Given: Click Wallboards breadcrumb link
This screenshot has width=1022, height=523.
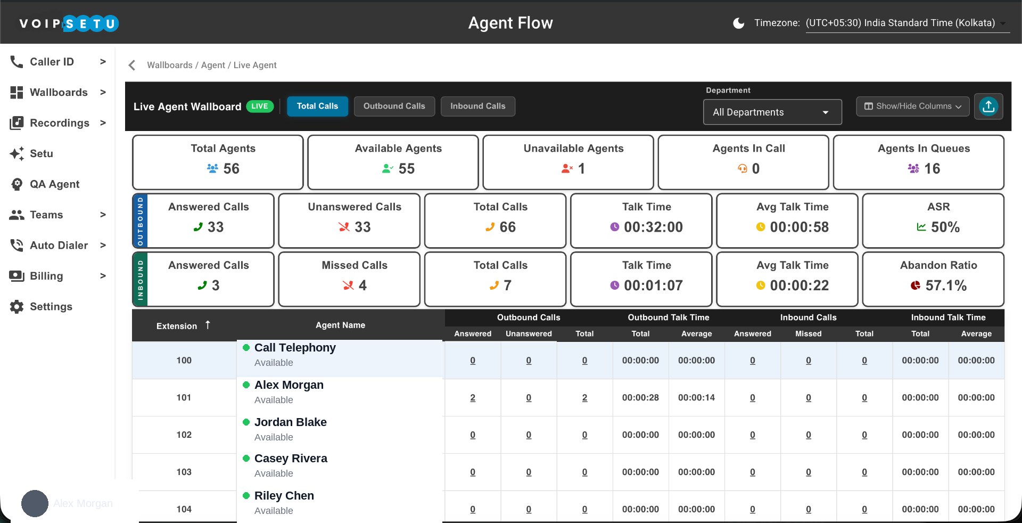Looking at the screenshot, I should pyautogui.click(x=170, y=65).
